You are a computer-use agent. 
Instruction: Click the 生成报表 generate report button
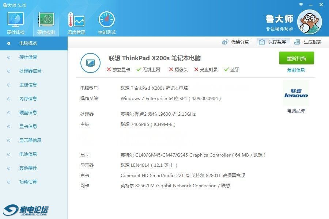[308, 42]
